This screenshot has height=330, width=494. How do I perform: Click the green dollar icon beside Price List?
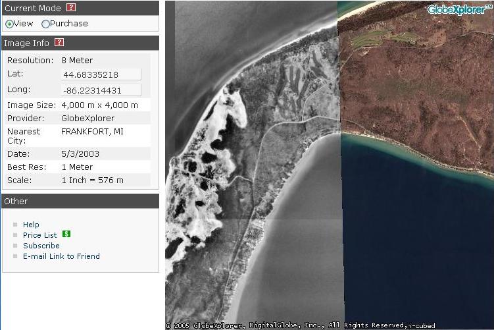[x=66, y=234]
